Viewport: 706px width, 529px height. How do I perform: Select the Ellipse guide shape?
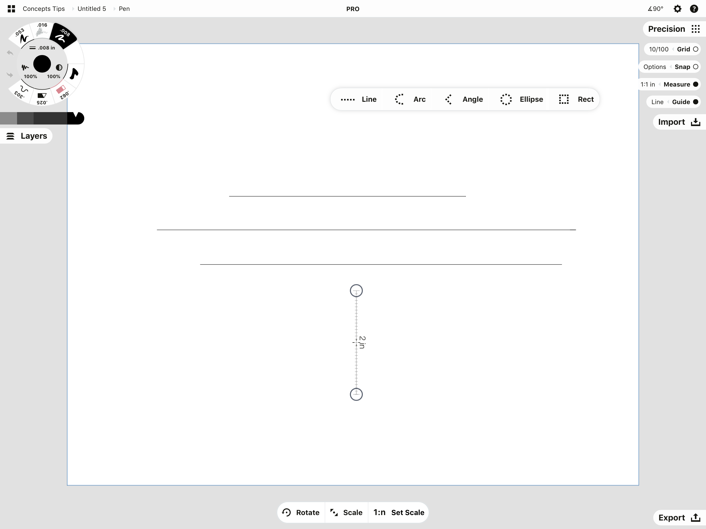pos(521,99)
